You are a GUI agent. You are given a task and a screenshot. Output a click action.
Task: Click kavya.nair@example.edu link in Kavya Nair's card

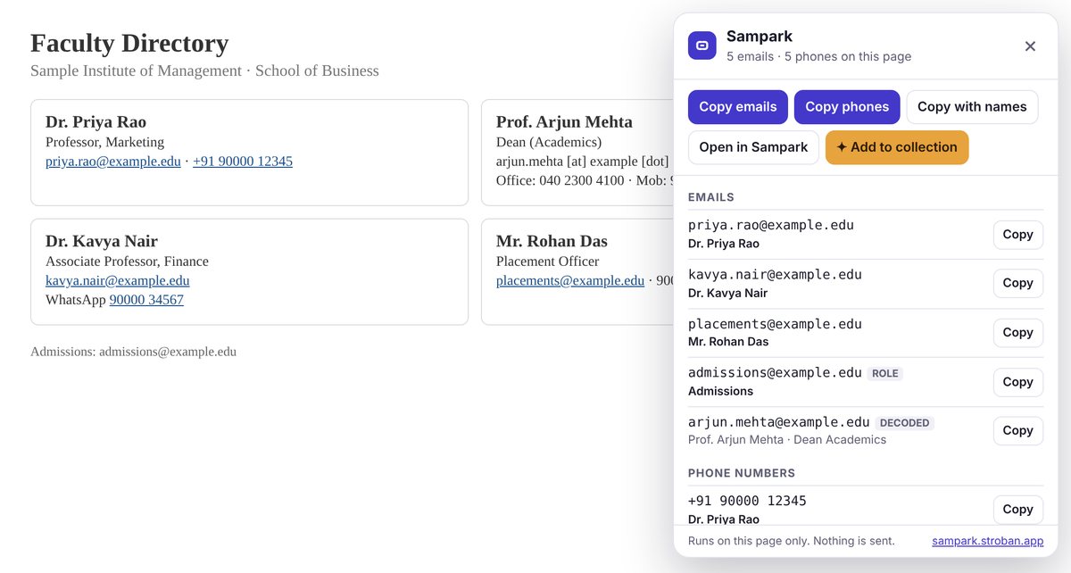click(x=118, y=280)
